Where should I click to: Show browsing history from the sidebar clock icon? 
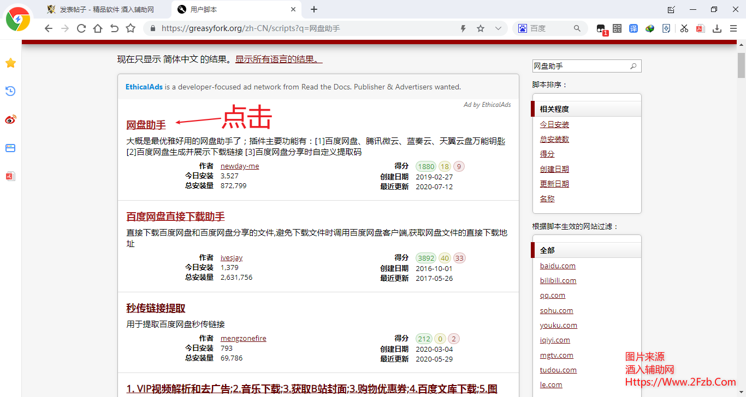point(10,91)
